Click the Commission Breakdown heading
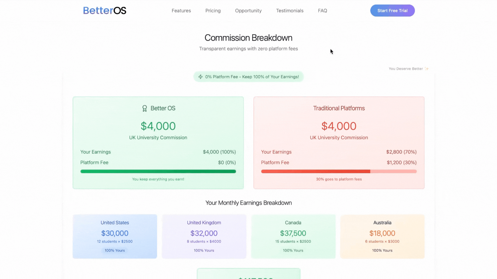Viewport: 497px width, 279px height. [248, 38]
